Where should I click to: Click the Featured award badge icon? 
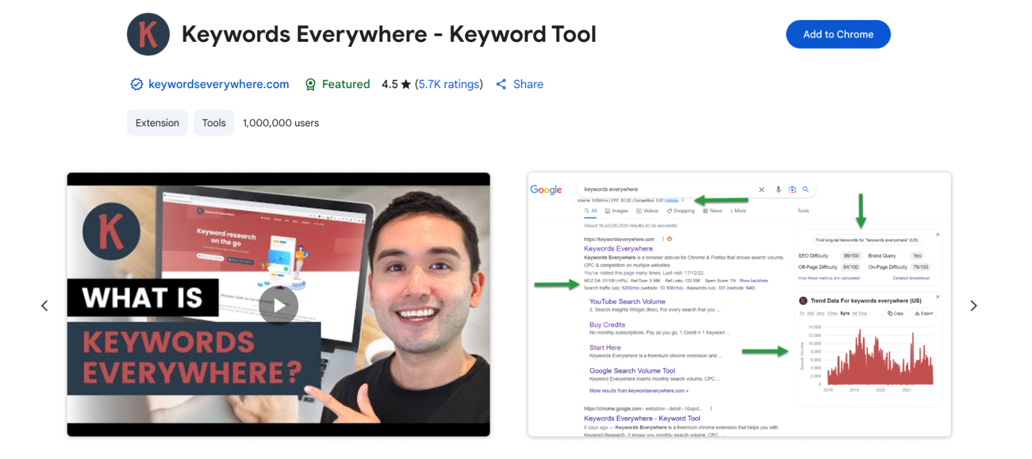coord(310,85)
